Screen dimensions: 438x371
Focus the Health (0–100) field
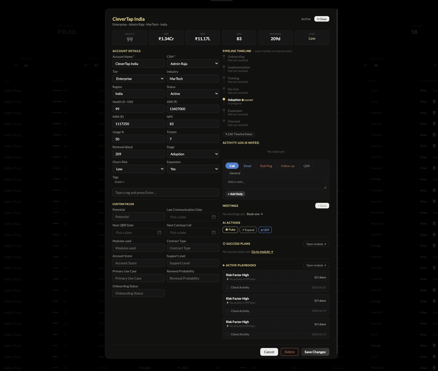point(139,109)
